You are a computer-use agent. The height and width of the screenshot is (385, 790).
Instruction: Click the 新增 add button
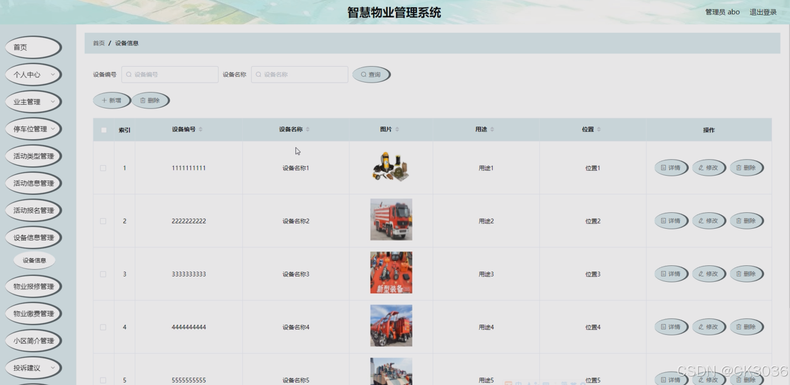point(112,100)
